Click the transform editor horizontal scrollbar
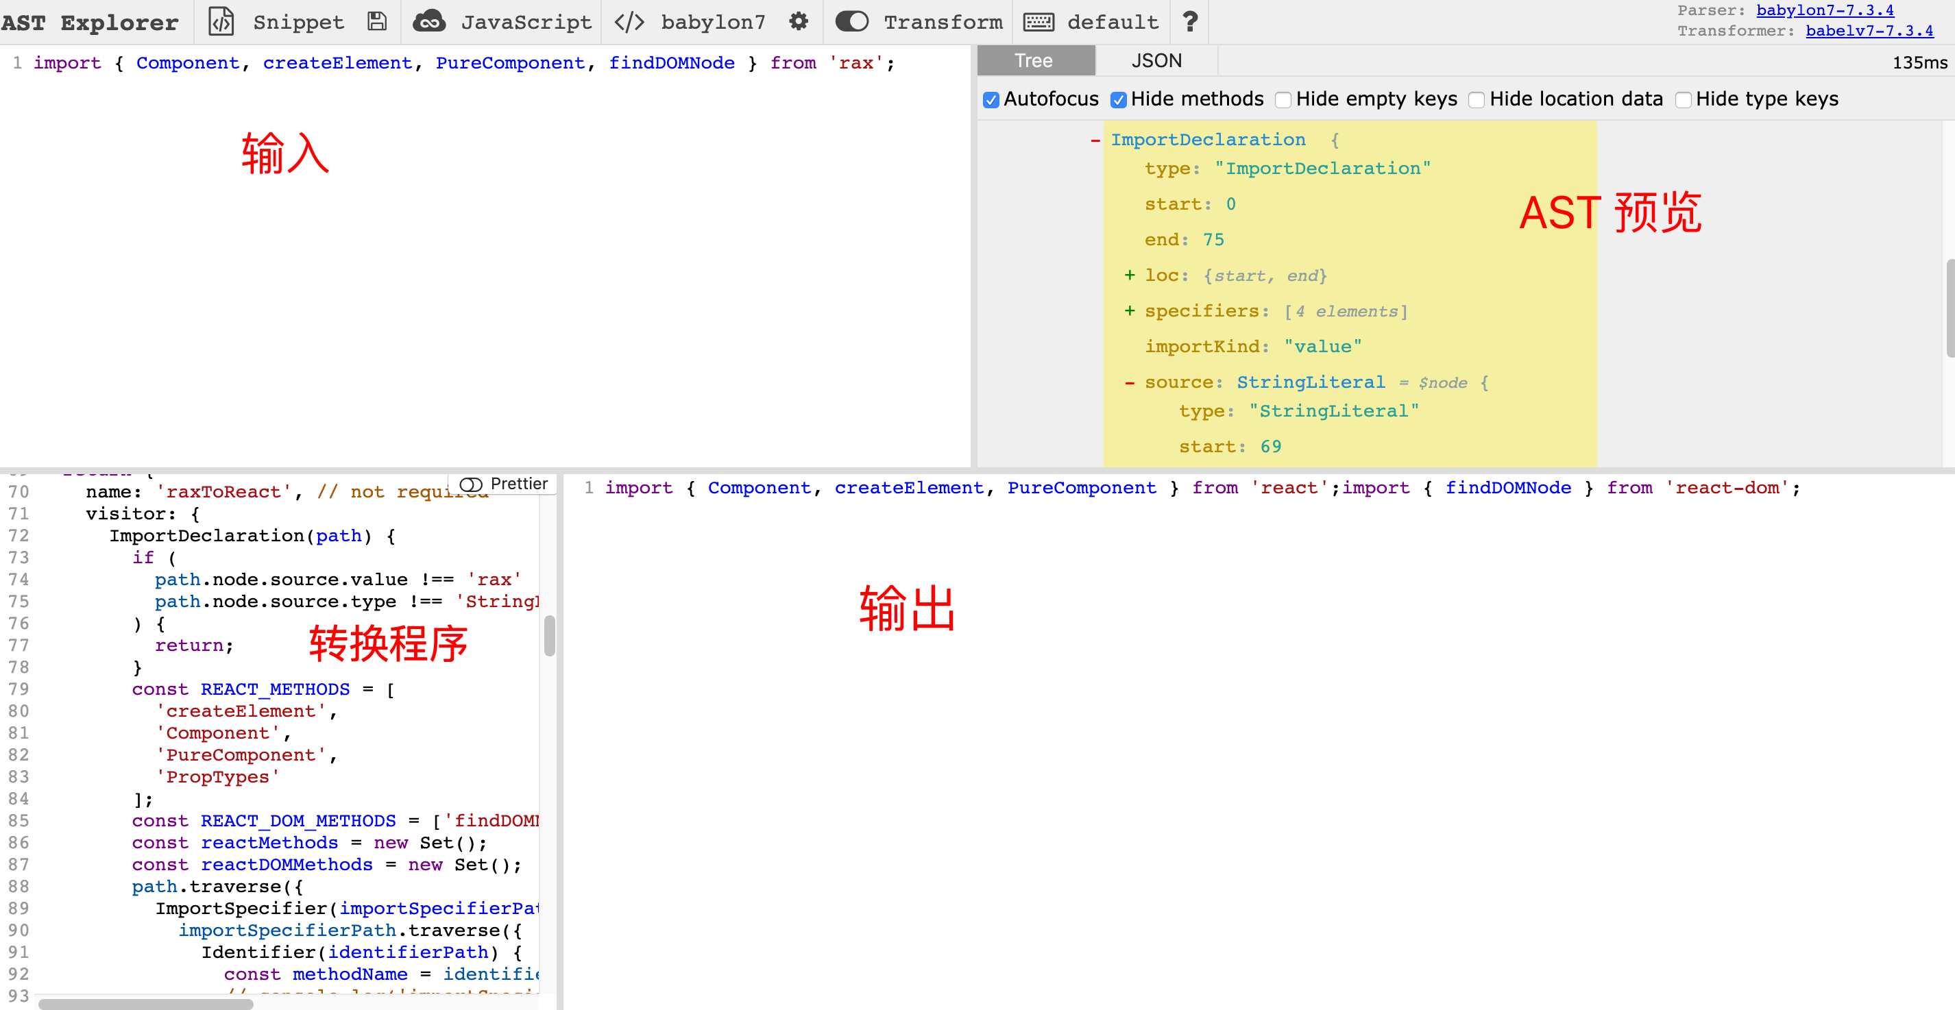This screenshot has width=1955, height=1010. (x=146, y=1004)
